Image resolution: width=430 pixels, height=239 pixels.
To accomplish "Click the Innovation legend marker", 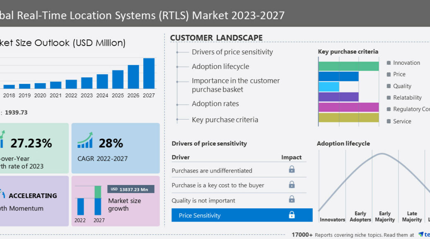I will tap(389, 63).
